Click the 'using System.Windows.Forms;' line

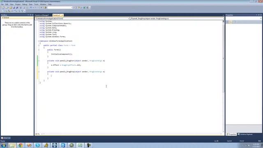coord(53,37)
